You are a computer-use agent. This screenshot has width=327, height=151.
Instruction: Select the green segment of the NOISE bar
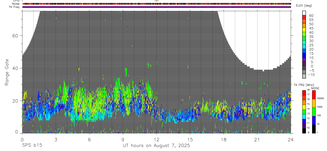click(314, 112)
